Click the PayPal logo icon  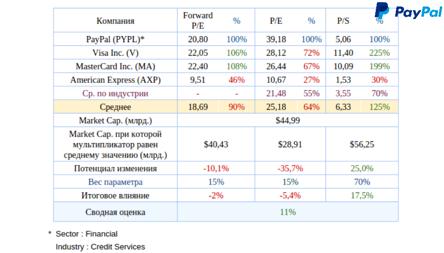point(382,10)
